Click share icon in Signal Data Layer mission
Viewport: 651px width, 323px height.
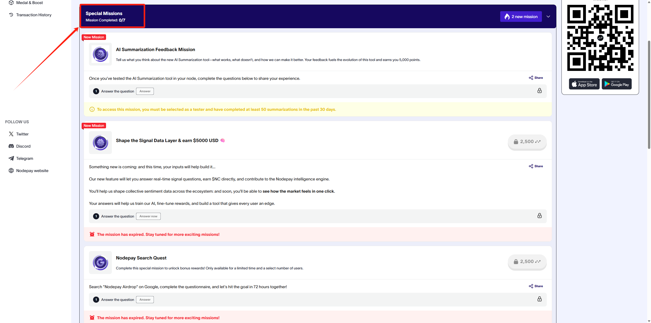click(531, 166)
